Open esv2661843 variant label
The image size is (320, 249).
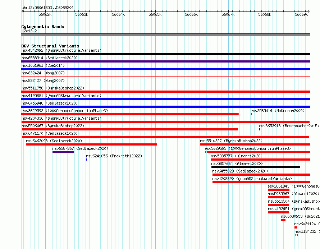tap(294, 186)
